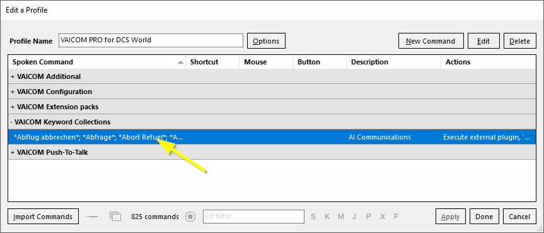Click the New Command button

coord(431,40)
